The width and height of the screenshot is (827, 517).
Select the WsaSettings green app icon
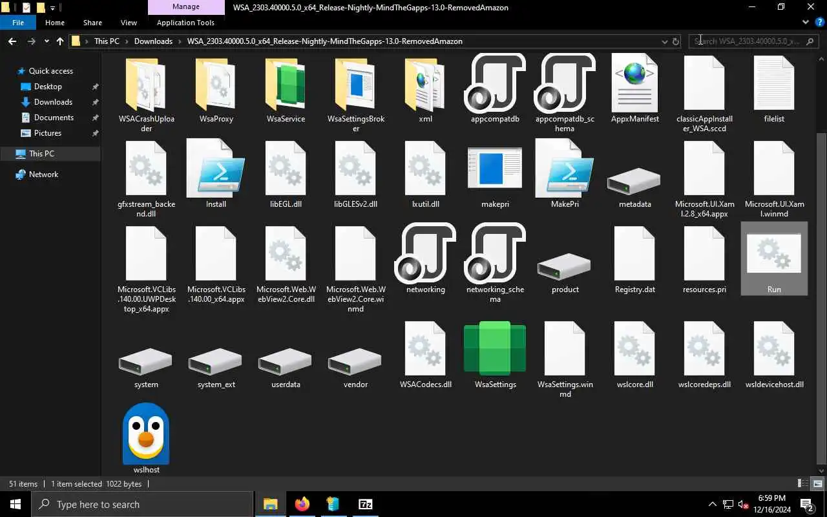click(x=495, y=348)
